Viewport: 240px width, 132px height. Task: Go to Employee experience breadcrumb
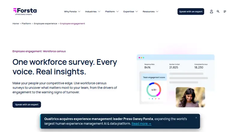[x=46, y=23]
